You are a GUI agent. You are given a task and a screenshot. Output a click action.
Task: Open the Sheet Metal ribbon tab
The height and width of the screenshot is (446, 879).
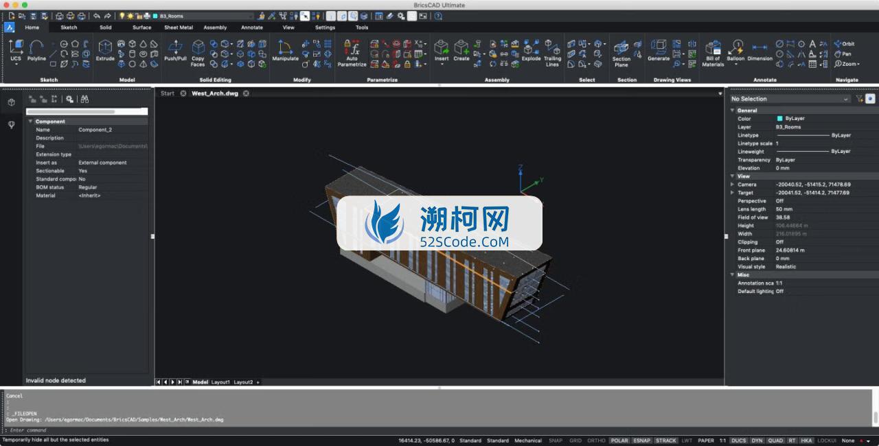tap(179, 27)
